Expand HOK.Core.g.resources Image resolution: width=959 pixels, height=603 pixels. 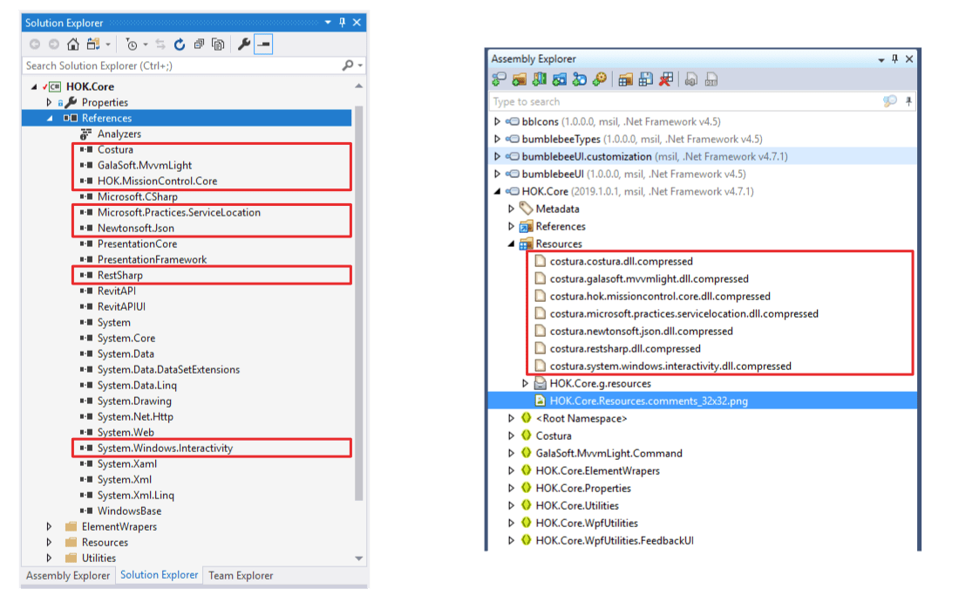[525, 383]
